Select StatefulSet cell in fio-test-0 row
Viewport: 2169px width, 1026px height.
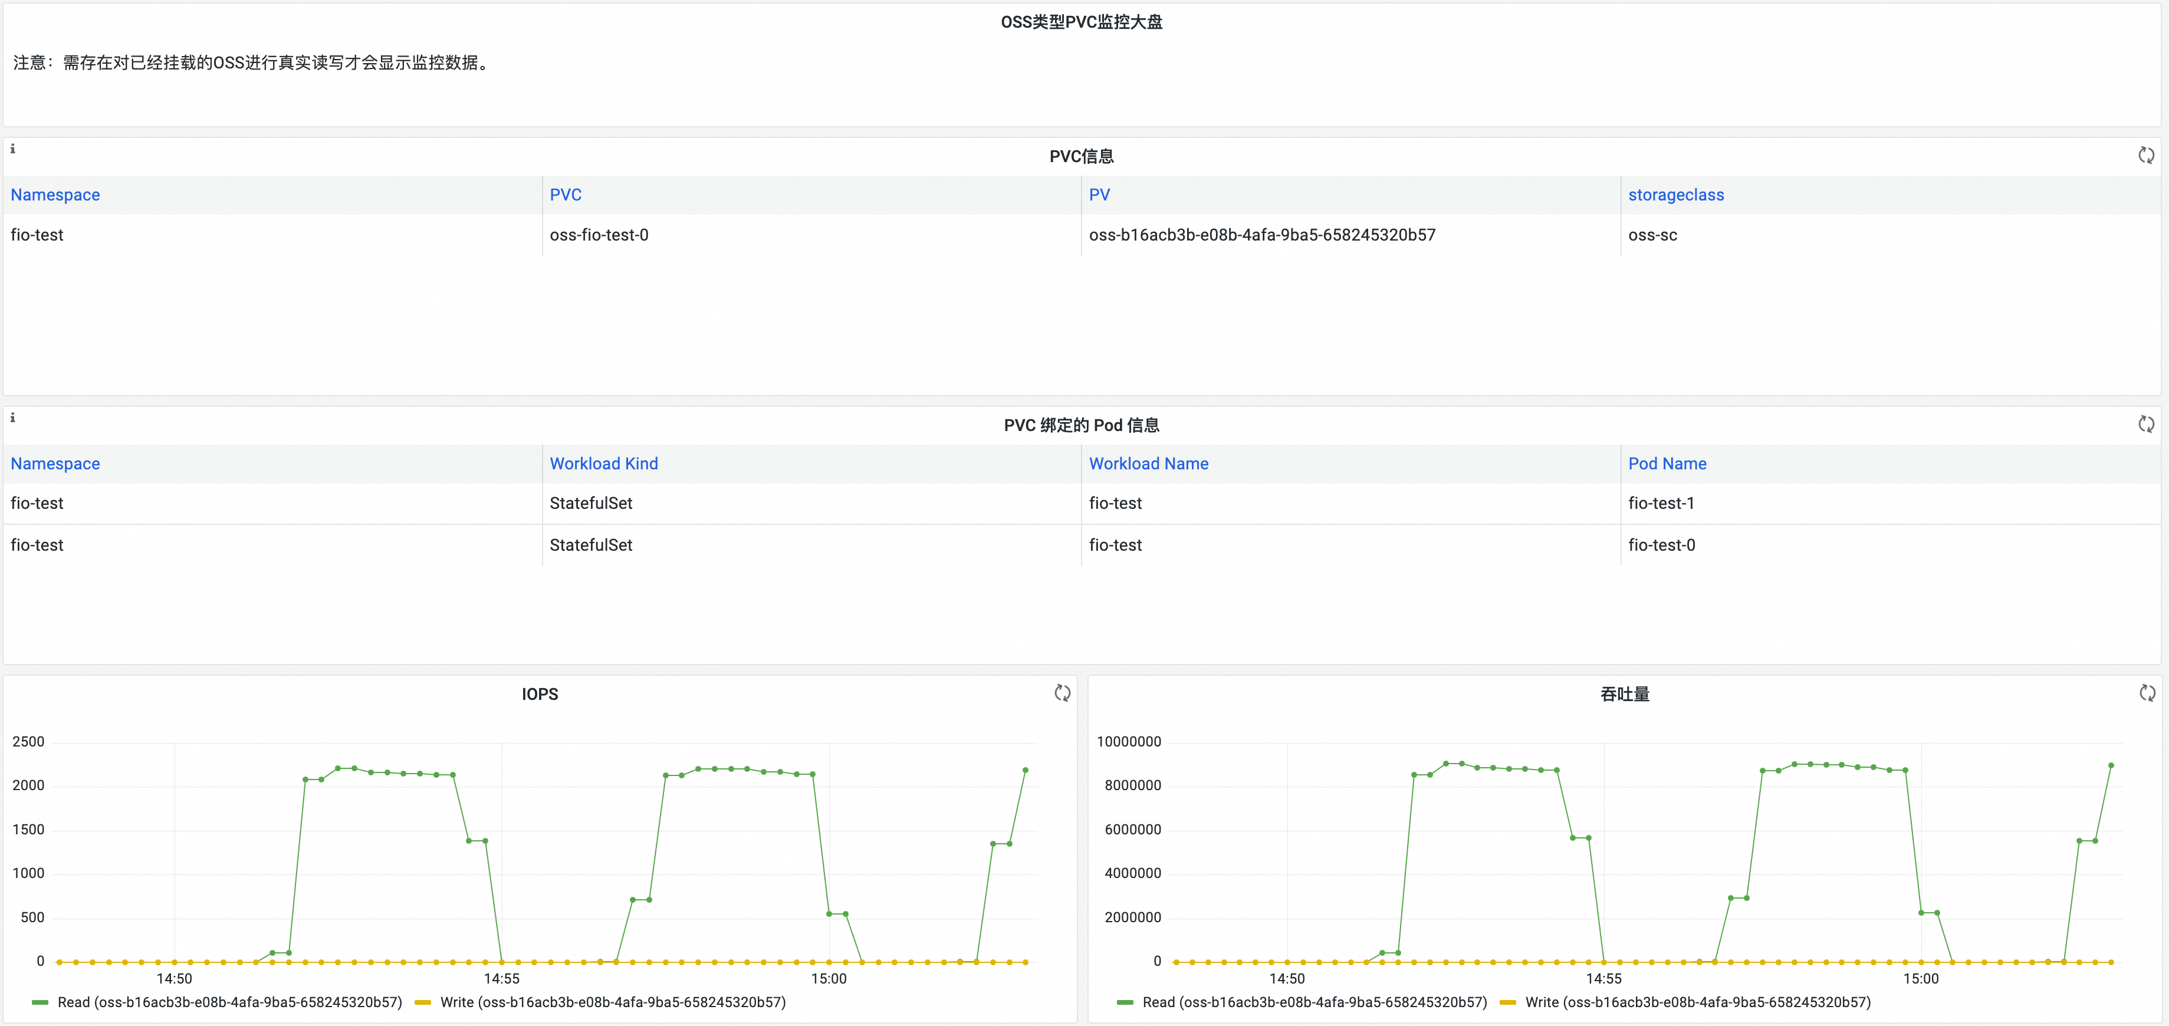[x=811, y=545]
